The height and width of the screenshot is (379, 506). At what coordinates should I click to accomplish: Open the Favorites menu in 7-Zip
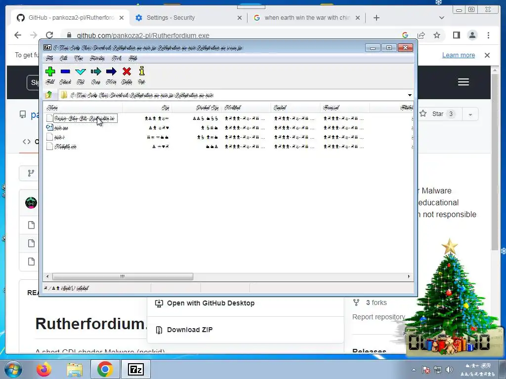97,58
